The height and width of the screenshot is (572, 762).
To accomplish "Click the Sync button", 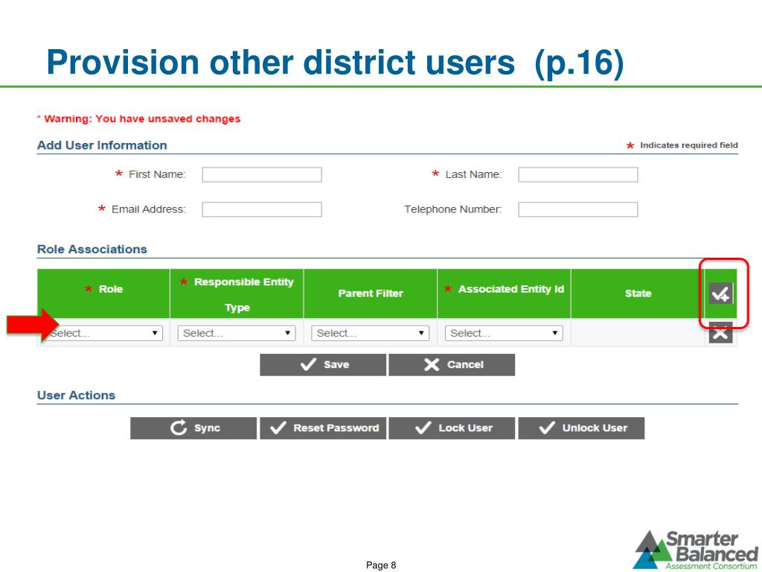I will pyautogui.click(x=193, y=428).
